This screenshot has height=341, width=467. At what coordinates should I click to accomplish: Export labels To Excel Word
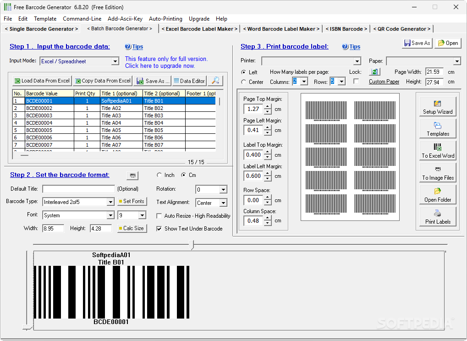pyautogui.click(x=438, y=151)
